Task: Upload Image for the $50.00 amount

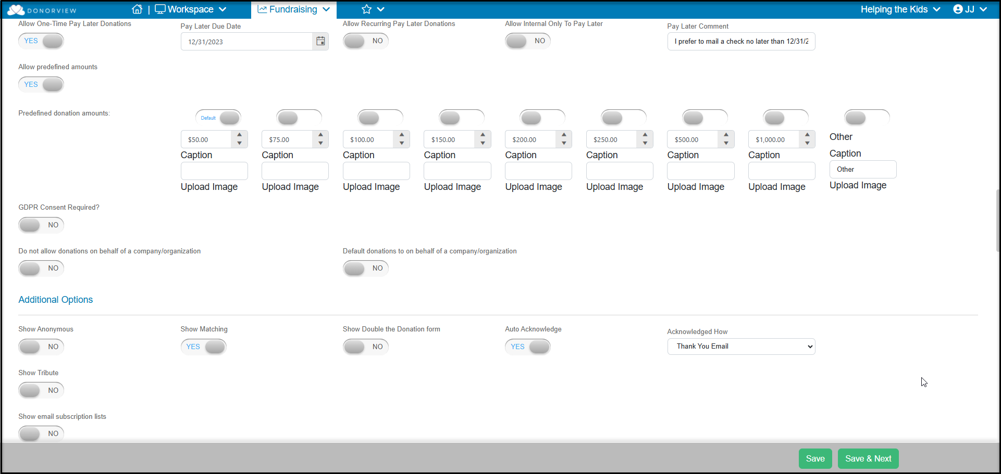Action: [209, 187]
